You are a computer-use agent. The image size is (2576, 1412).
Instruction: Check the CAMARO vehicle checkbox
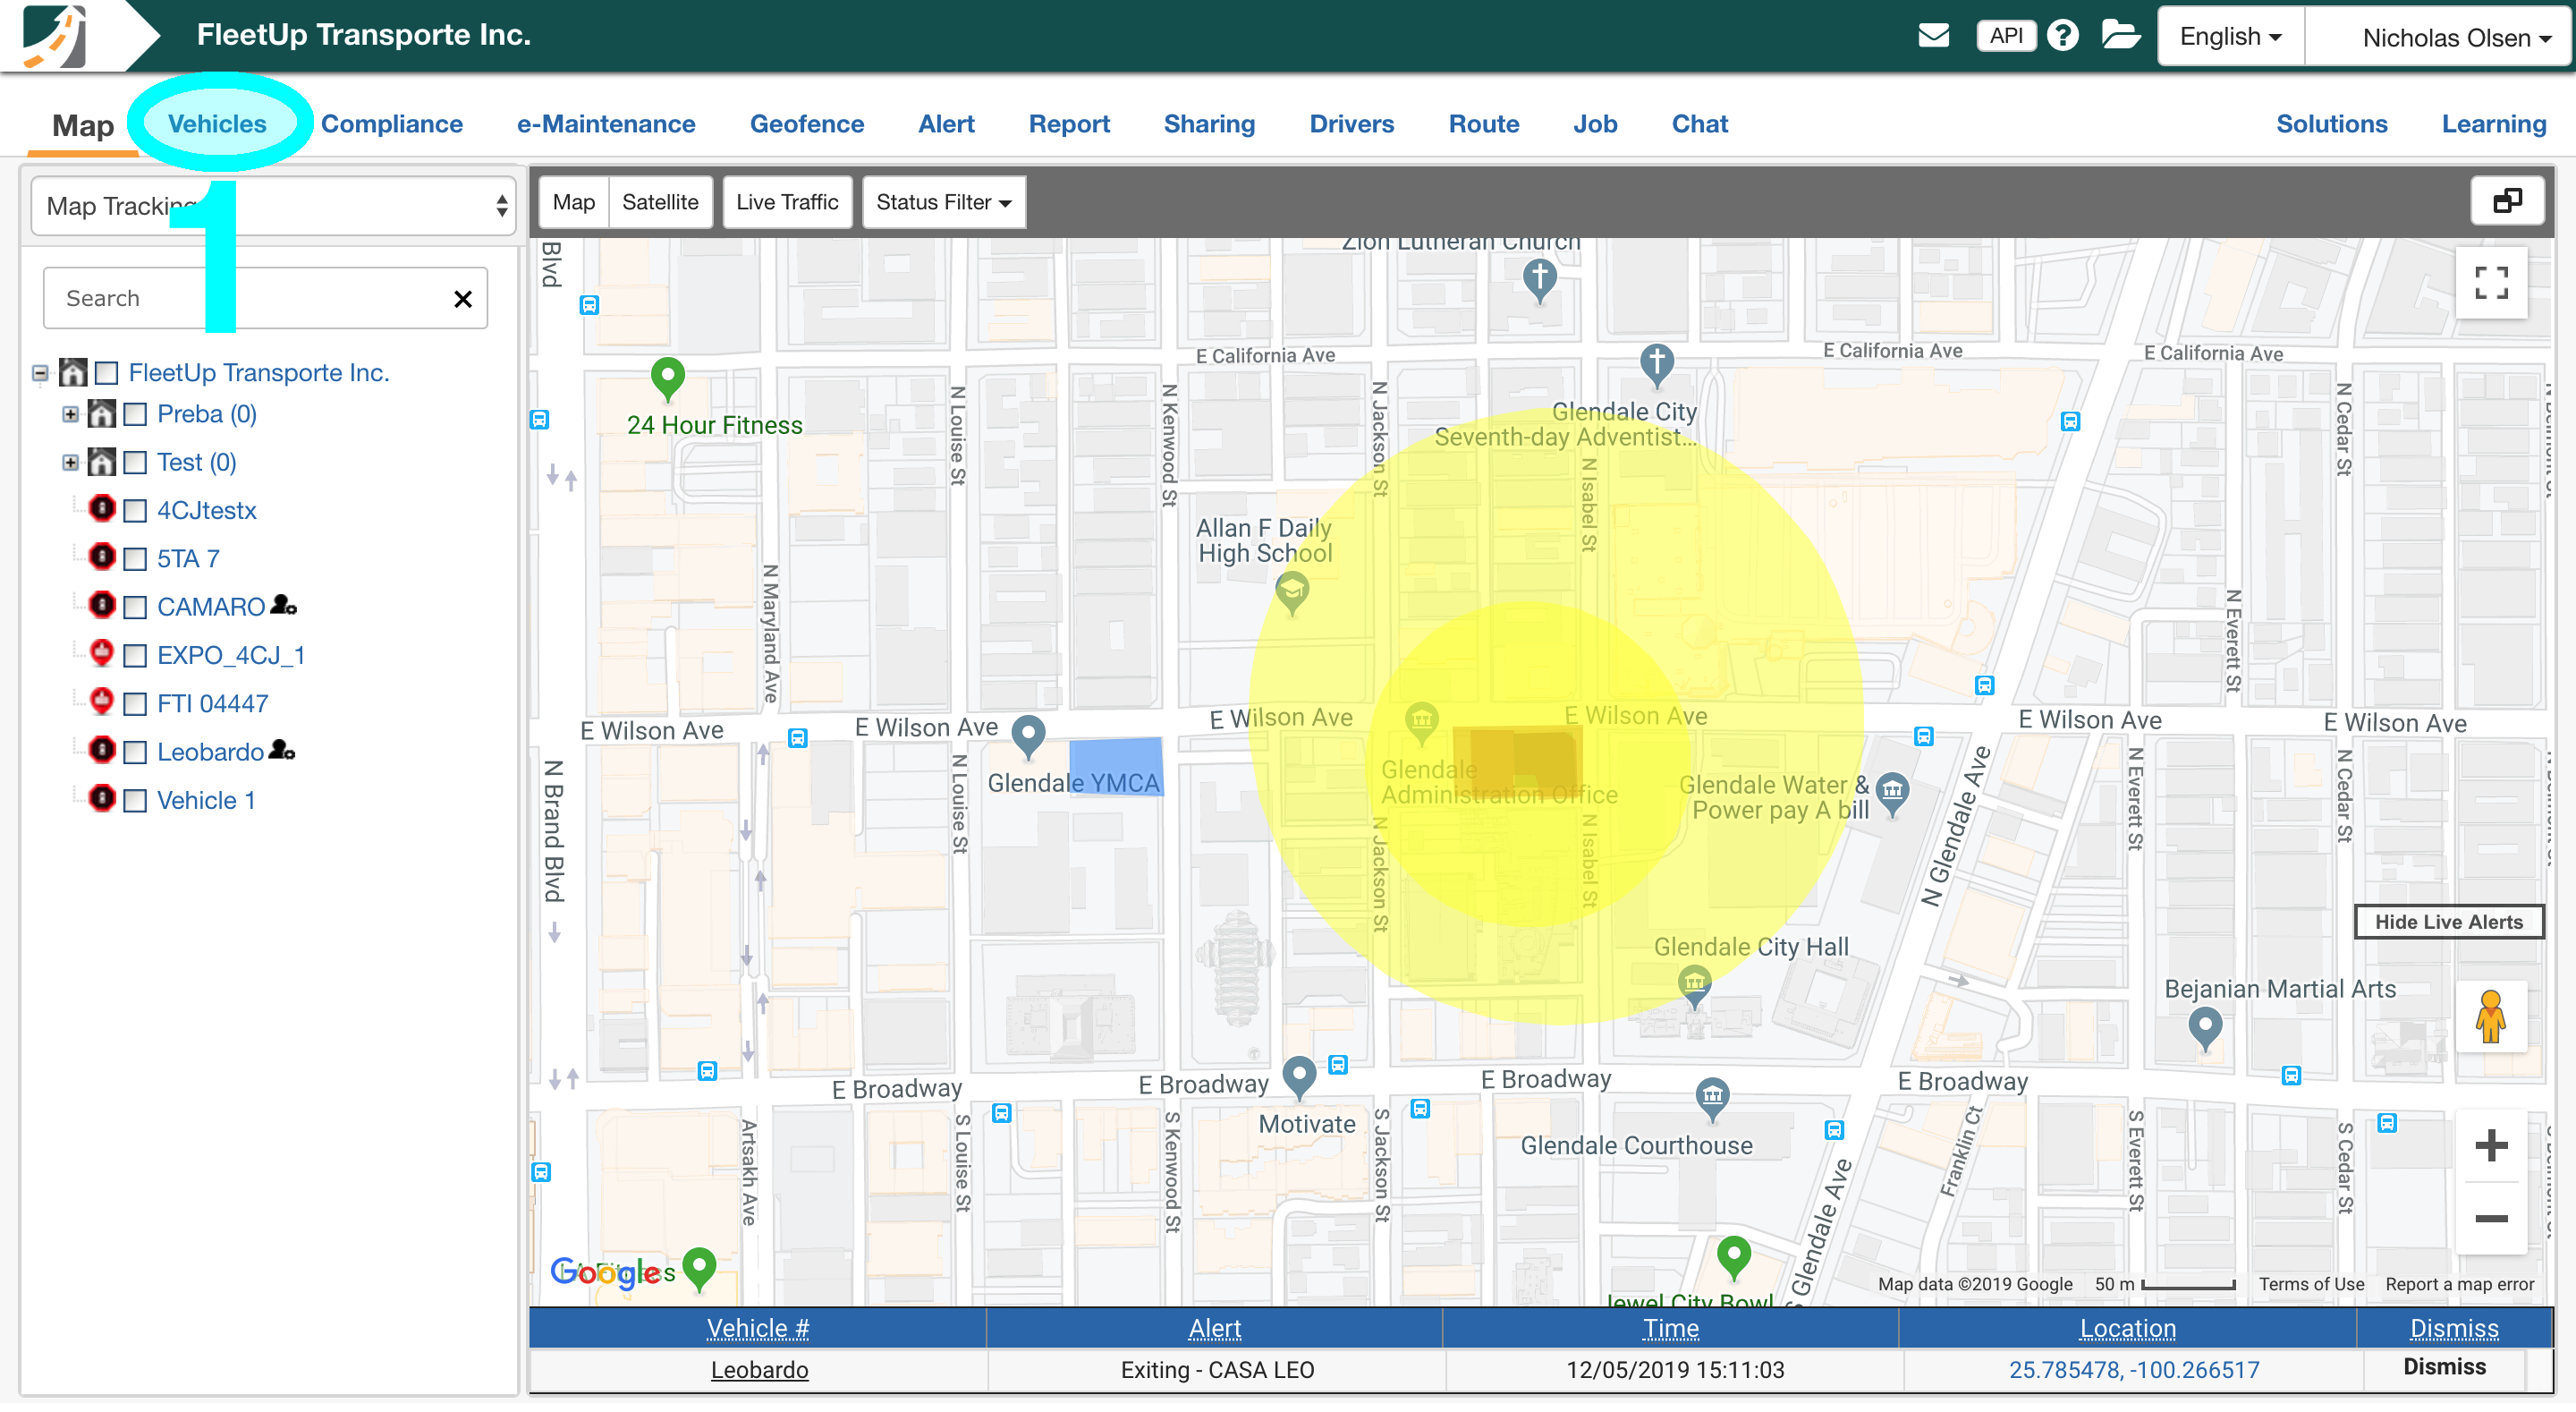pos(135,608)
